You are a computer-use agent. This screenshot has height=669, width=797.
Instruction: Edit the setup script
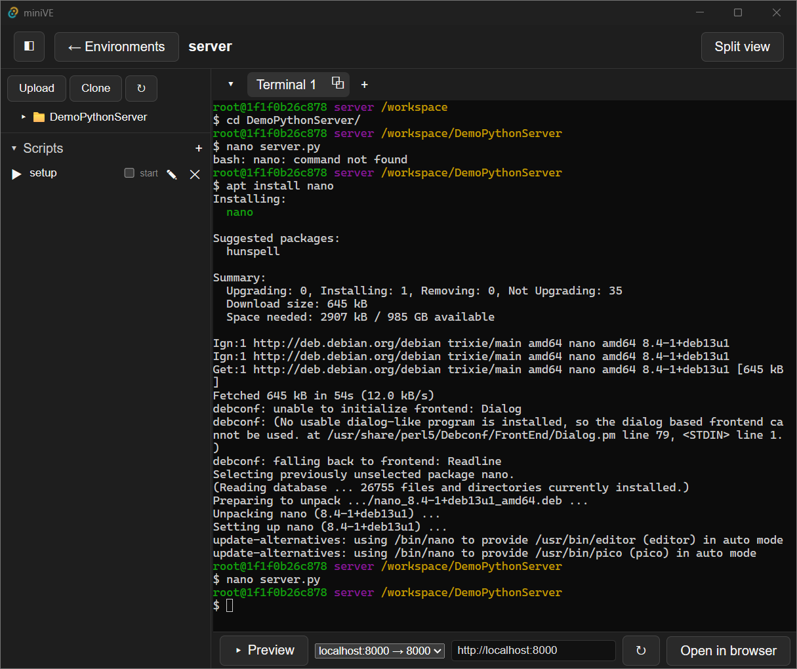pos(172,174)
